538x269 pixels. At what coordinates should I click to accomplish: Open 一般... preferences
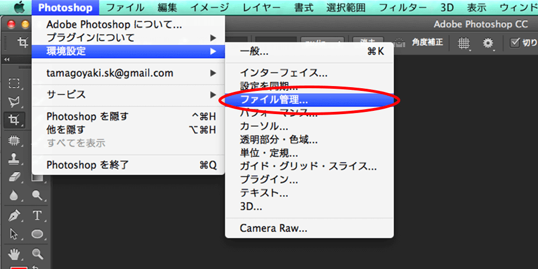(x=309, y=52)
